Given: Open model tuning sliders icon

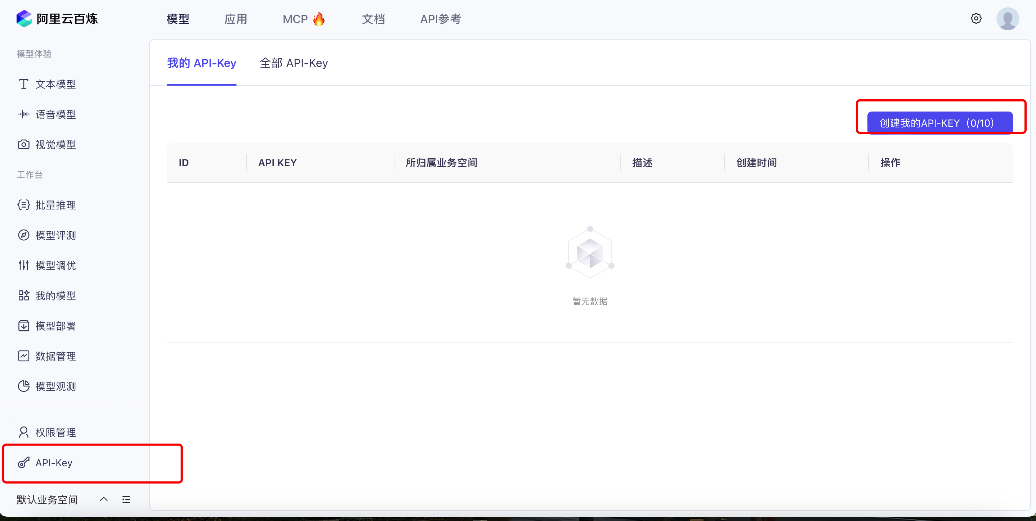Looking at the screenshot, I should click(x=23, y=265).
